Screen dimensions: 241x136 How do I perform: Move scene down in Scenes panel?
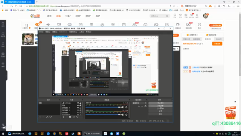pyautogui.click(x=50, y=117)
